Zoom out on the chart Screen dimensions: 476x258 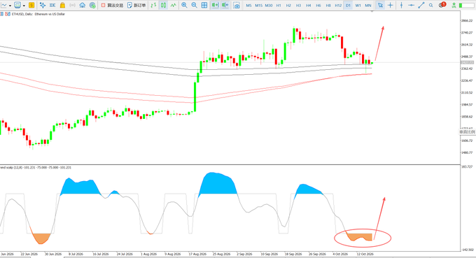click(x=194, y=5)
